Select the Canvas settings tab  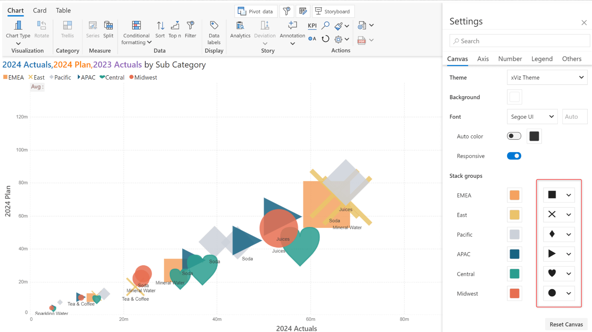click(457, 59)
